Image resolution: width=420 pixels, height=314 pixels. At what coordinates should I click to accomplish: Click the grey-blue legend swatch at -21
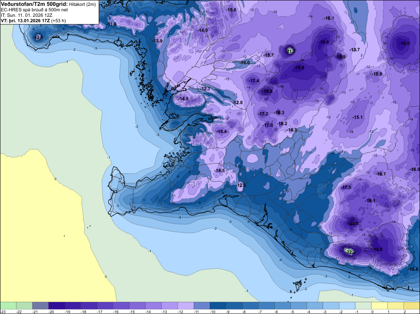40,306
